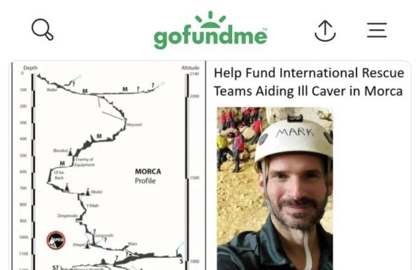Click the Enemy of Equipment label
420x270 pixels.
pyautogui.click(x=84, y=162)
